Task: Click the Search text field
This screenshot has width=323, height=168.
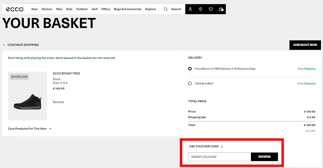Action: coord(176,9)
